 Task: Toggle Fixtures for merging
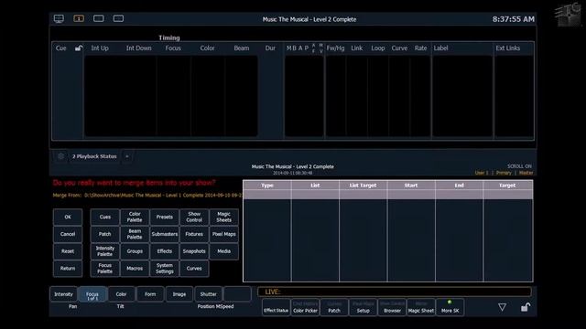(x=194, y=234)
